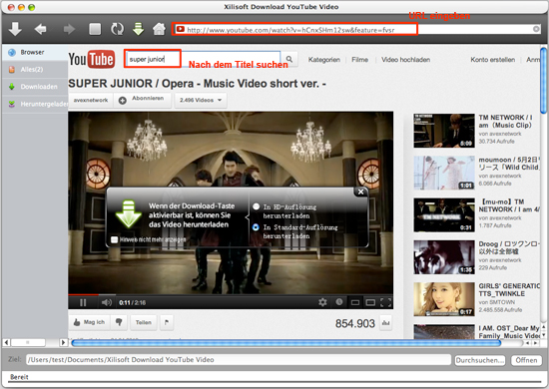Click the Konto erstellen link
Screen dimensions: 549x389
pyautogui.click(x=492, y=60)
